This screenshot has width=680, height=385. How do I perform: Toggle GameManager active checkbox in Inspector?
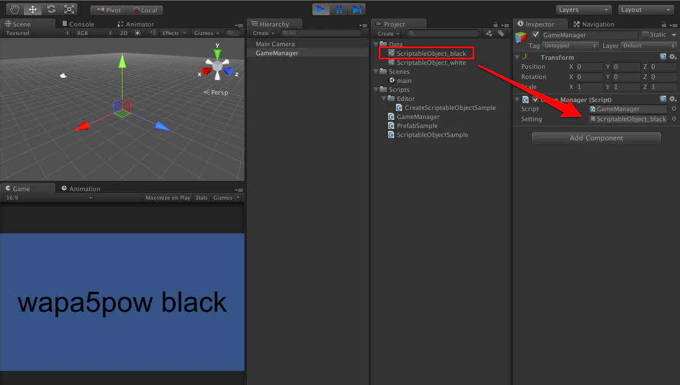(x=535, y=35)
